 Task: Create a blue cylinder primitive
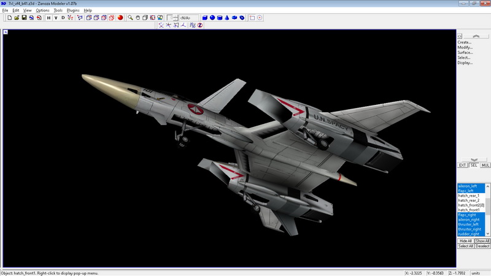pos(220,18)
